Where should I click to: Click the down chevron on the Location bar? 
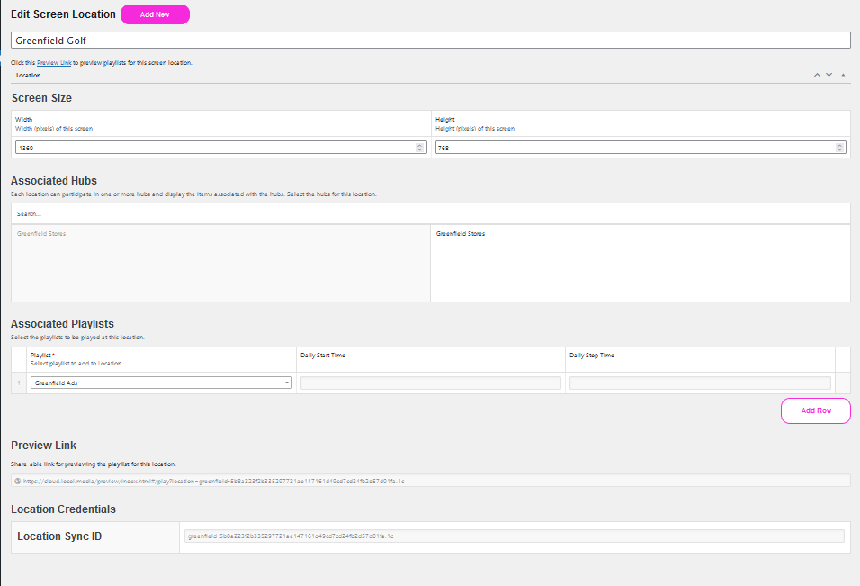click(x=829, y=75)
